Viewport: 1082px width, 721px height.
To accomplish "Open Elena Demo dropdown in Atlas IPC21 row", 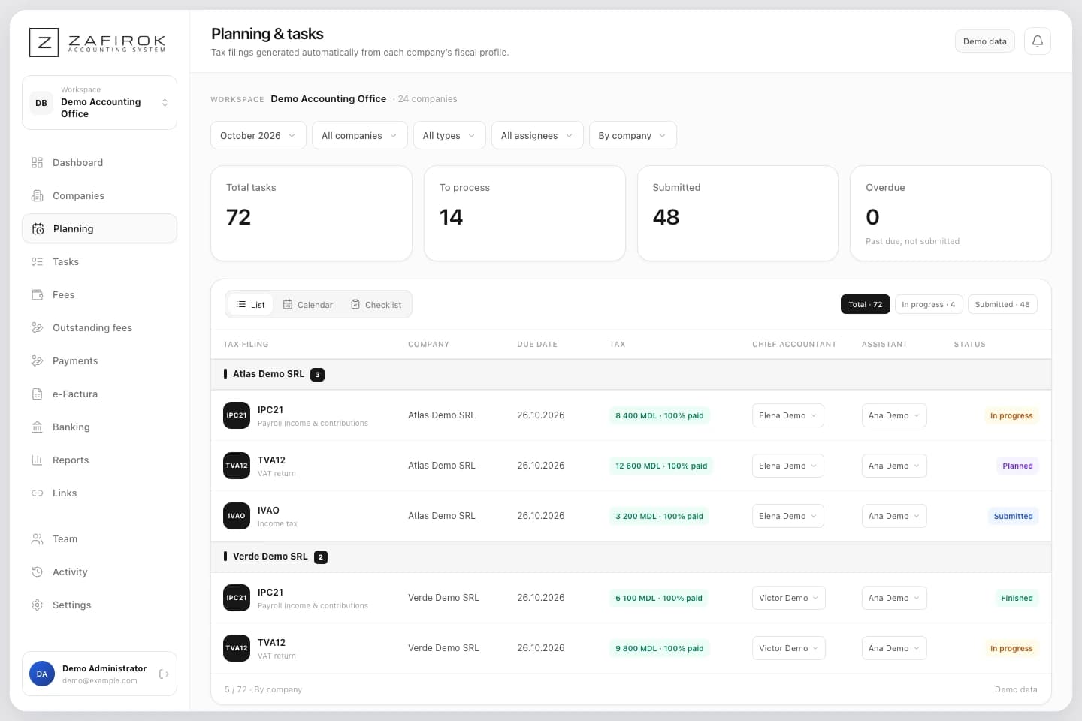I will click(788, 415).
